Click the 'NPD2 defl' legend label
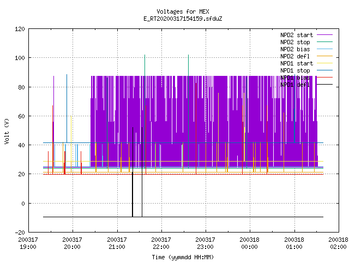349x262 pixels. (295, 56)
